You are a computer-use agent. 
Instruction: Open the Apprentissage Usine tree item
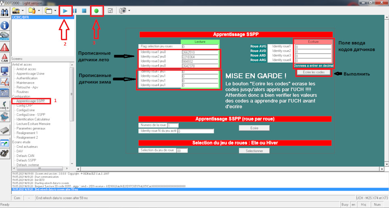click(30, 74)
